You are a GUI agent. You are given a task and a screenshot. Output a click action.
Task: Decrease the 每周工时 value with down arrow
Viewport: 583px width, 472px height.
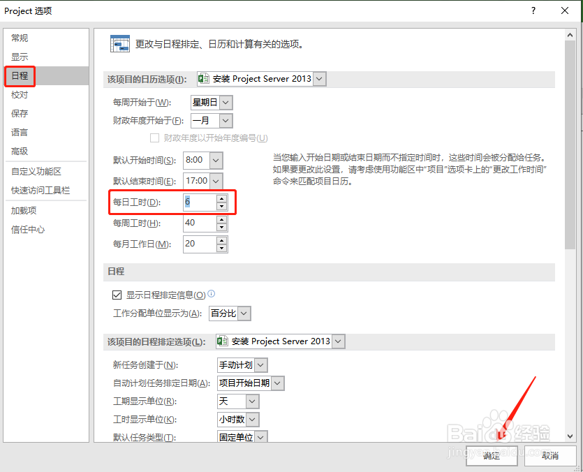point(221,227)
